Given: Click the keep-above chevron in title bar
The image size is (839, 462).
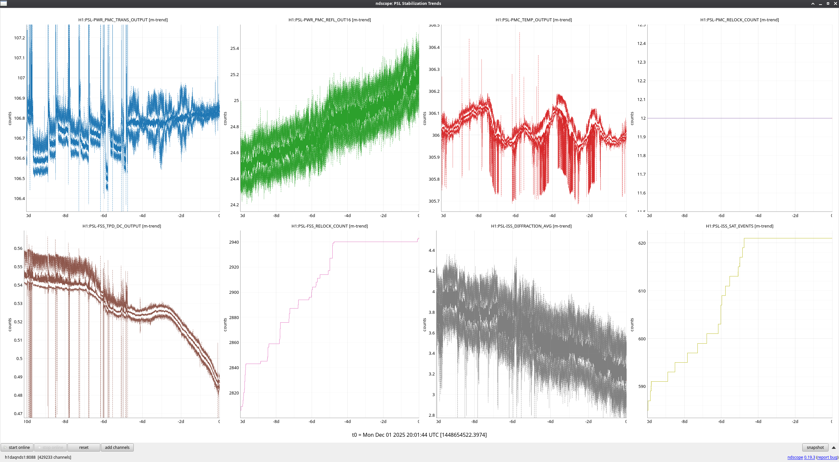Looking at the screenshot, I should click(x=813, y=4).
